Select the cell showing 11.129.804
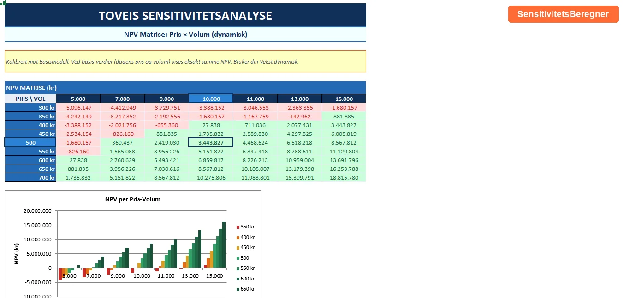The image size is (624, 298). (344, 152)
